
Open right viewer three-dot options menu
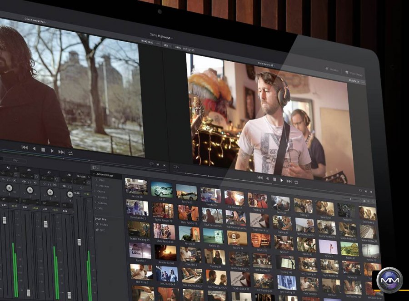coord(363,82)
